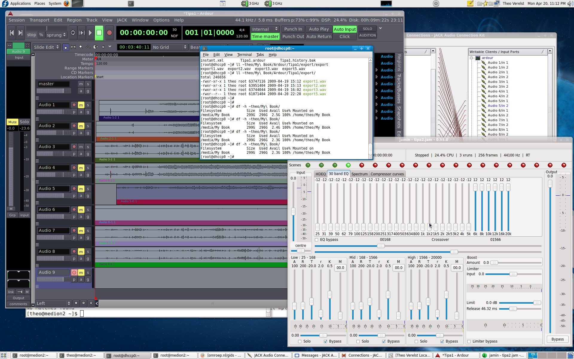This screenshot has width=574, height=359.
Task: Click Ardour's zoom in magnifier button
Action: coord(84,303)
